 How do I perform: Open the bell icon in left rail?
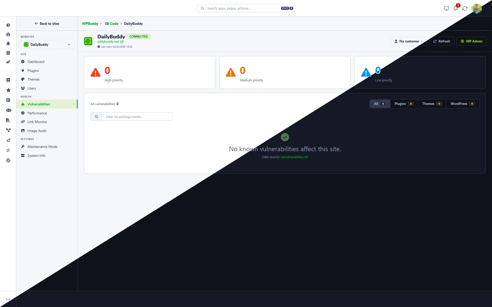(x=8, y=43)
